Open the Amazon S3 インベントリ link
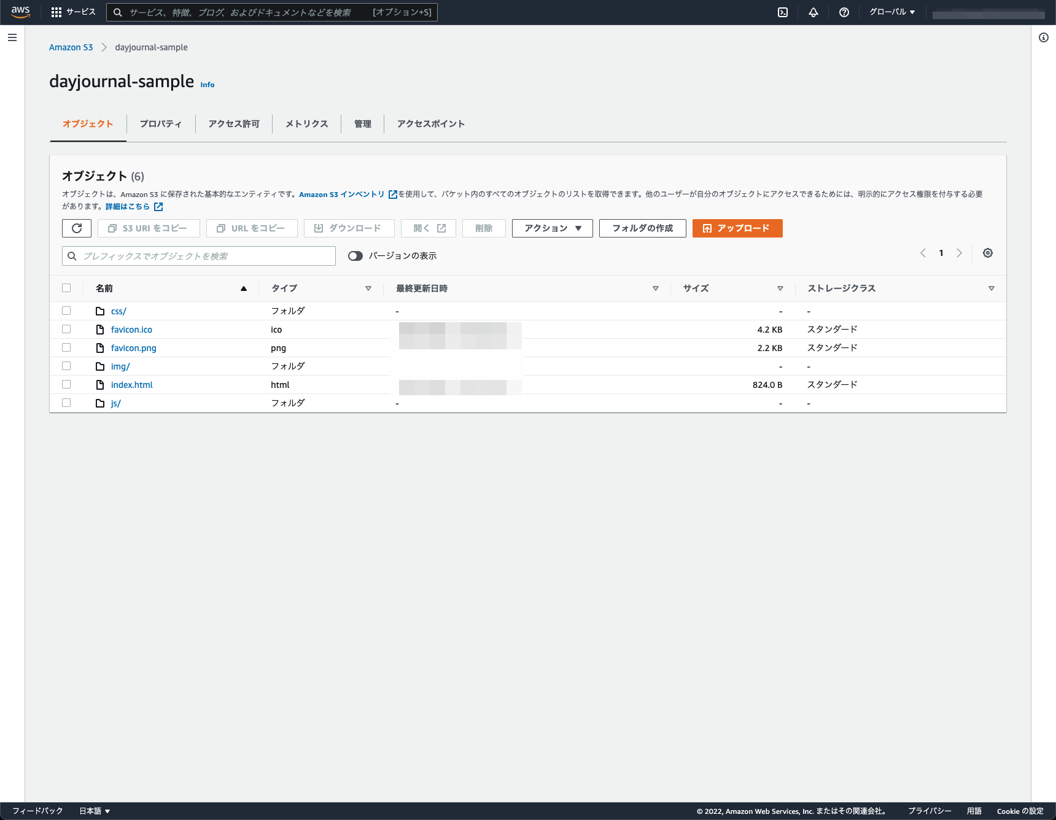This screenshot has height=820, width=1056. coord(342,195)
